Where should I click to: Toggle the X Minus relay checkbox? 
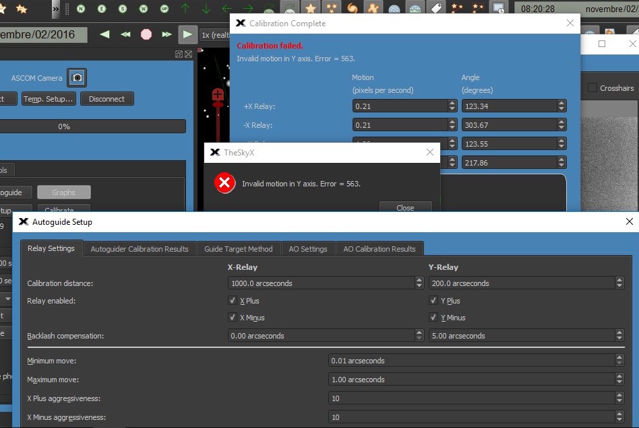(233, 318)
